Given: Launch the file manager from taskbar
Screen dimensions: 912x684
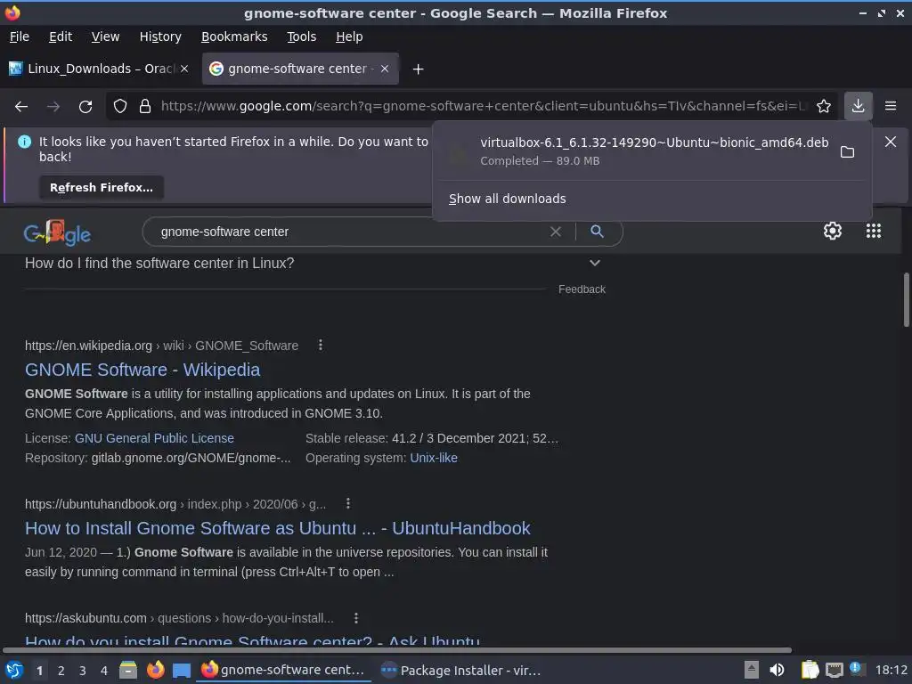Looking at the screenshot, I should coord(128,670).
